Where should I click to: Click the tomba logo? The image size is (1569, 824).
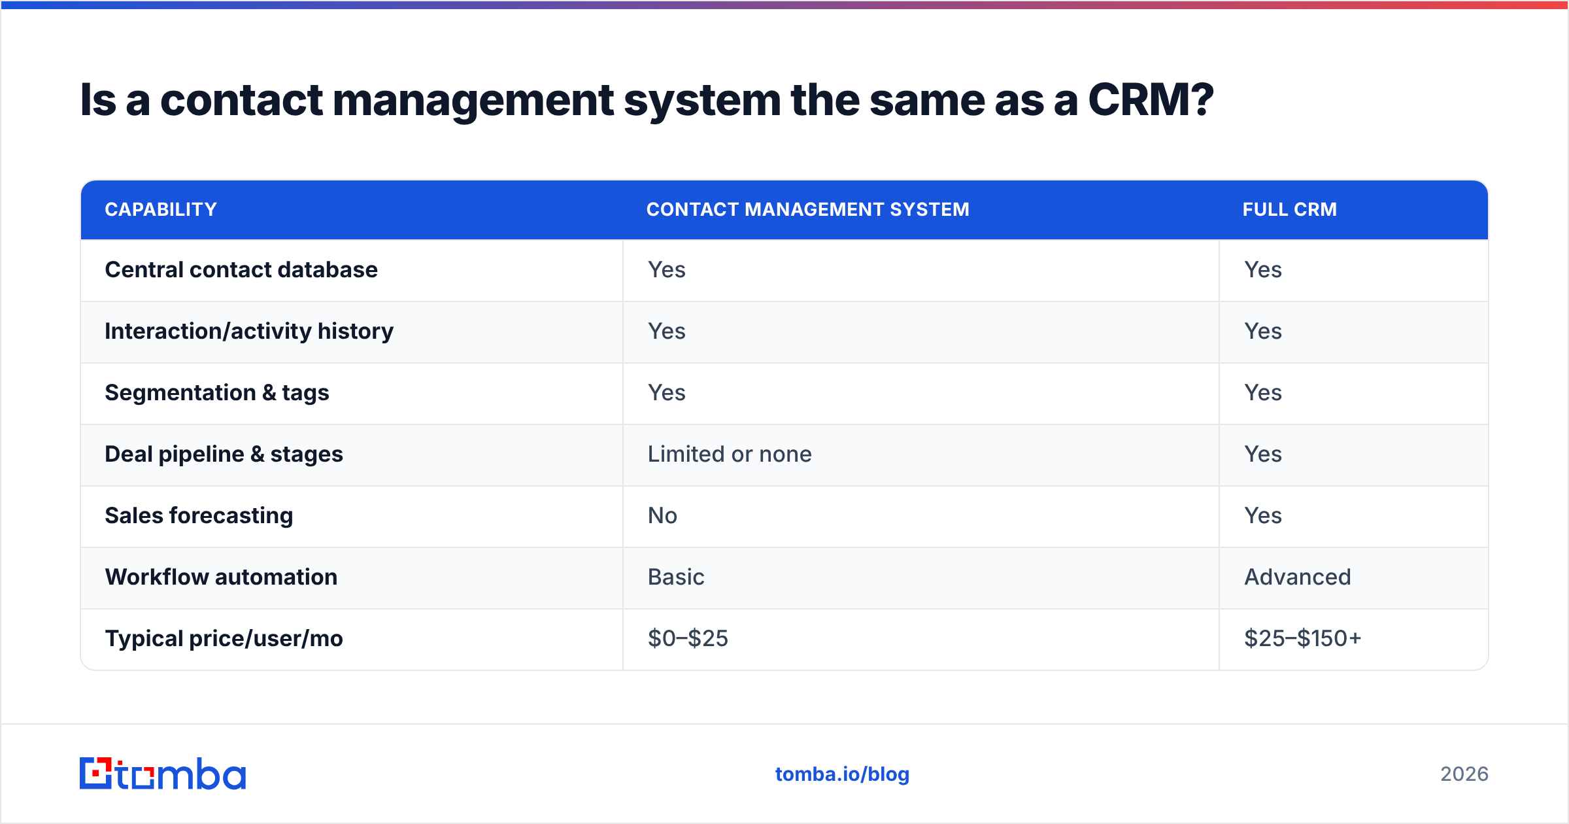coord(163,774)
